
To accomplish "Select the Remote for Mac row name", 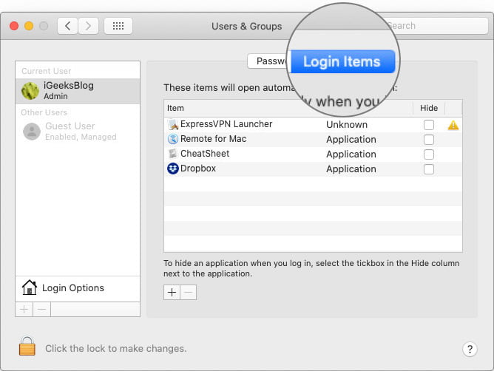I will 213,139.
